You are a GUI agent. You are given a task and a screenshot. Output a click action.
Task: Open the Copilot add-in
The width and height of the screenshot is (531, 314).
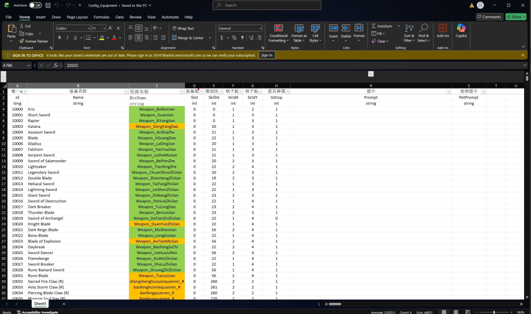point(461,31)
